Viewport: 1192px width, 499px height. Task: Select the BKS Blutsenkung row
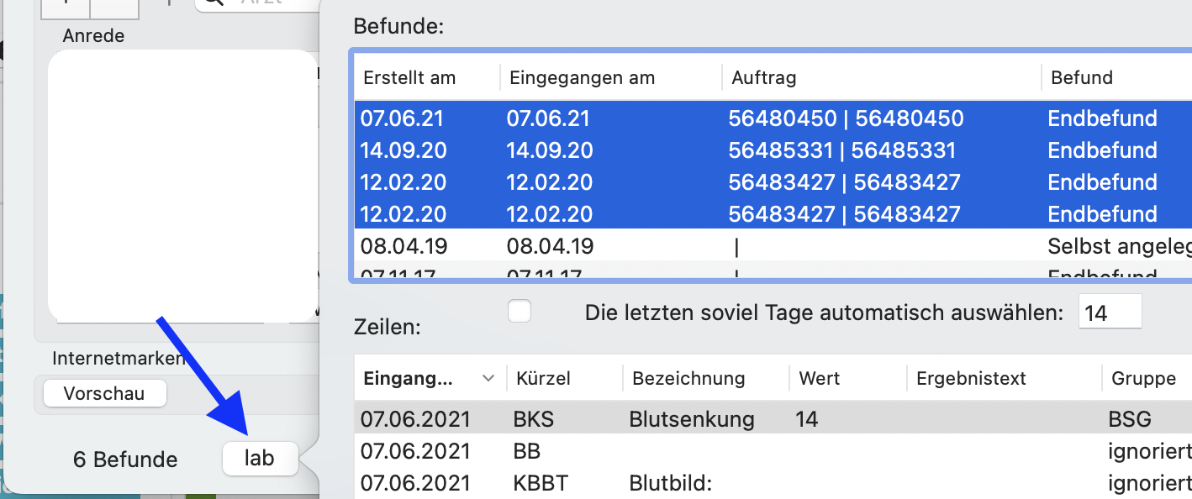click(672, 418)
